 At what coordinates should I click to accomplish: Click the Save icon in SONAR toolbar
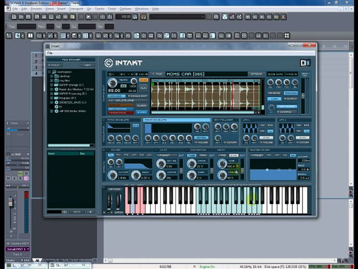click(29, 17)
